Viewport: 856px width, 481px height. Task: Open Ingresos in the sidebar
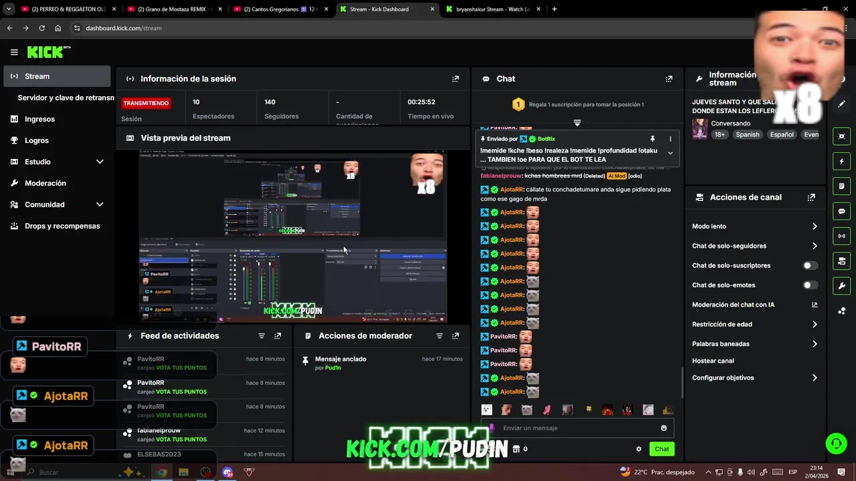tap(57, 119)
